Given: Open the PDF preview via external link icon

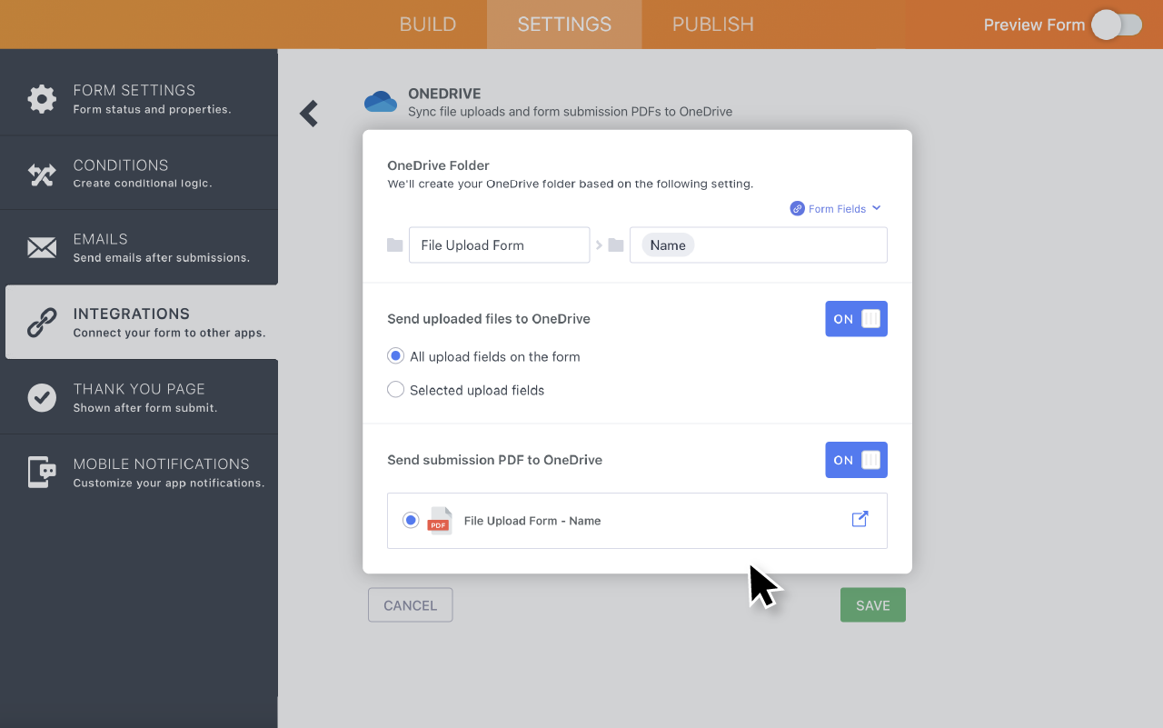Looking at the screenshot, I should (859, 518).
